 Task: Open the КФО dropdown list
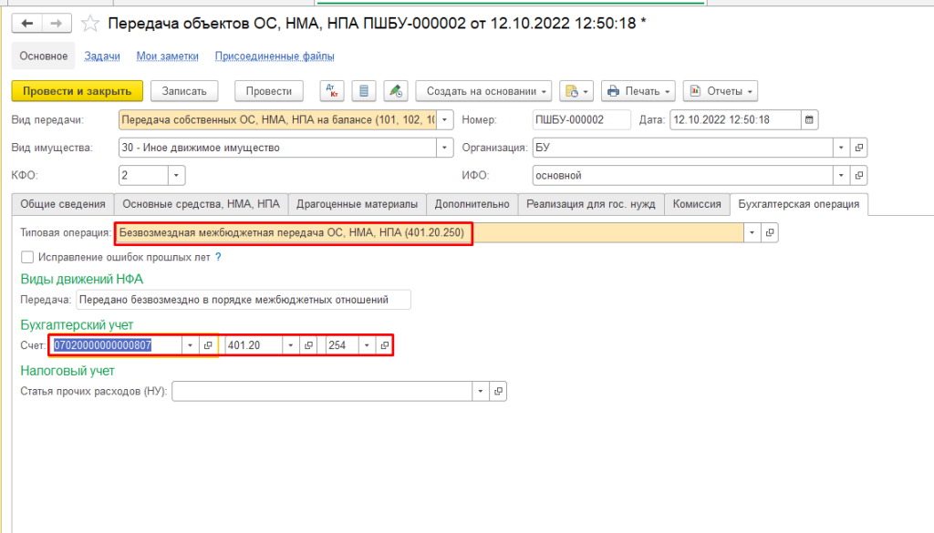pos(176,176)
